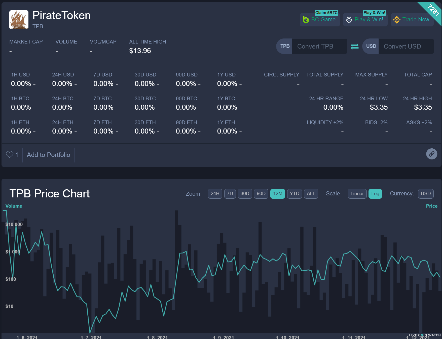Click the heart favorite icon

10,155
